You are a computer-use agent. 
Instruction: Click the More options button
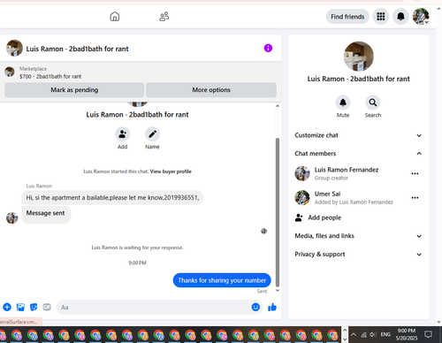[x=211, y=90]
